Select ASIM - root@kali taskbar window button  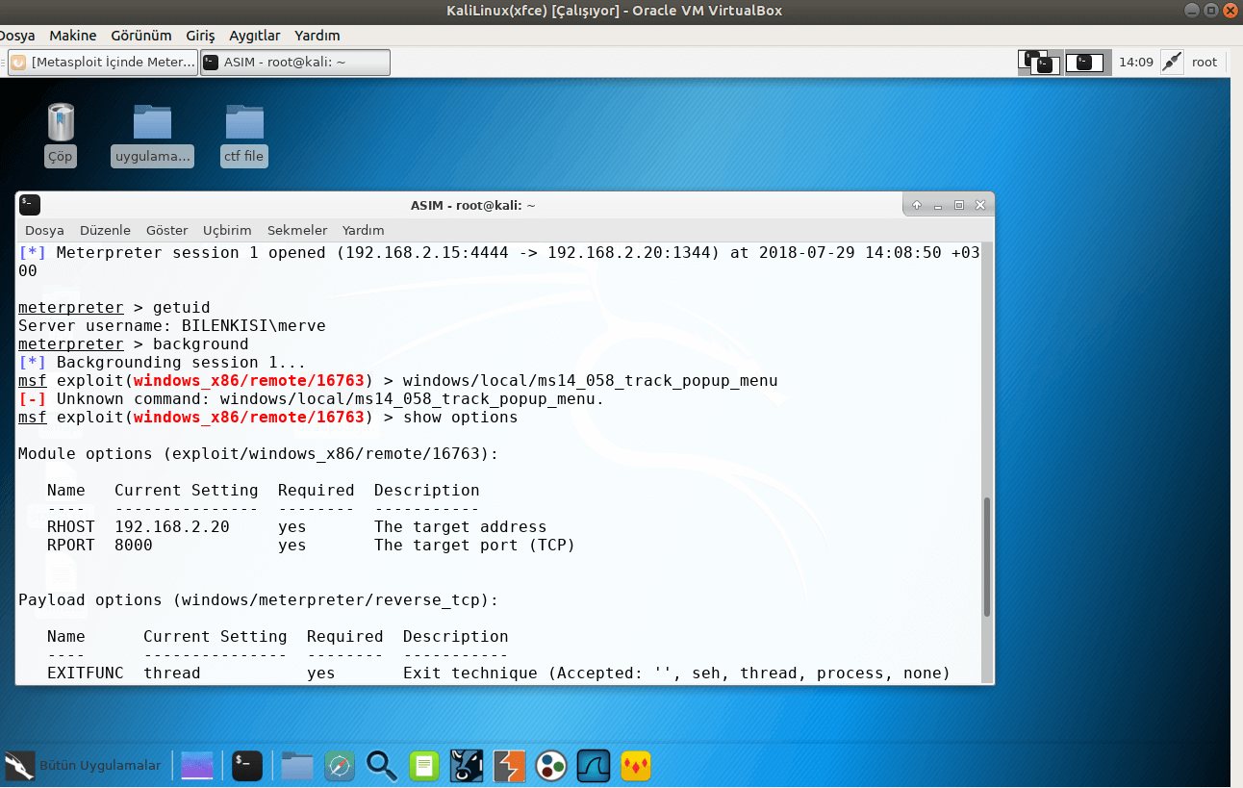[295, 63]
